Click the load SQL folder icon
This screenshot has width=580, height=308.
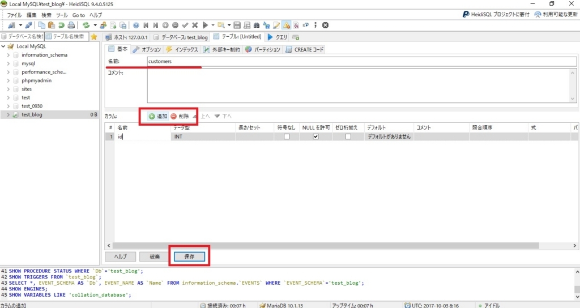point(221,25)
